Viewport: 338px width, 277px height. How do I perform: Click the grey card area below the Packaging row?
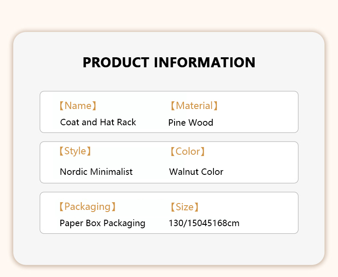point(169,249)
